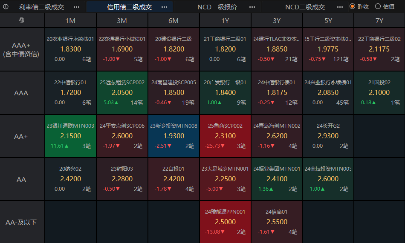This screenshot has height=243, width=405.
Task: Open the 23射阳03 cell
Action: click(x=122, y=179)
